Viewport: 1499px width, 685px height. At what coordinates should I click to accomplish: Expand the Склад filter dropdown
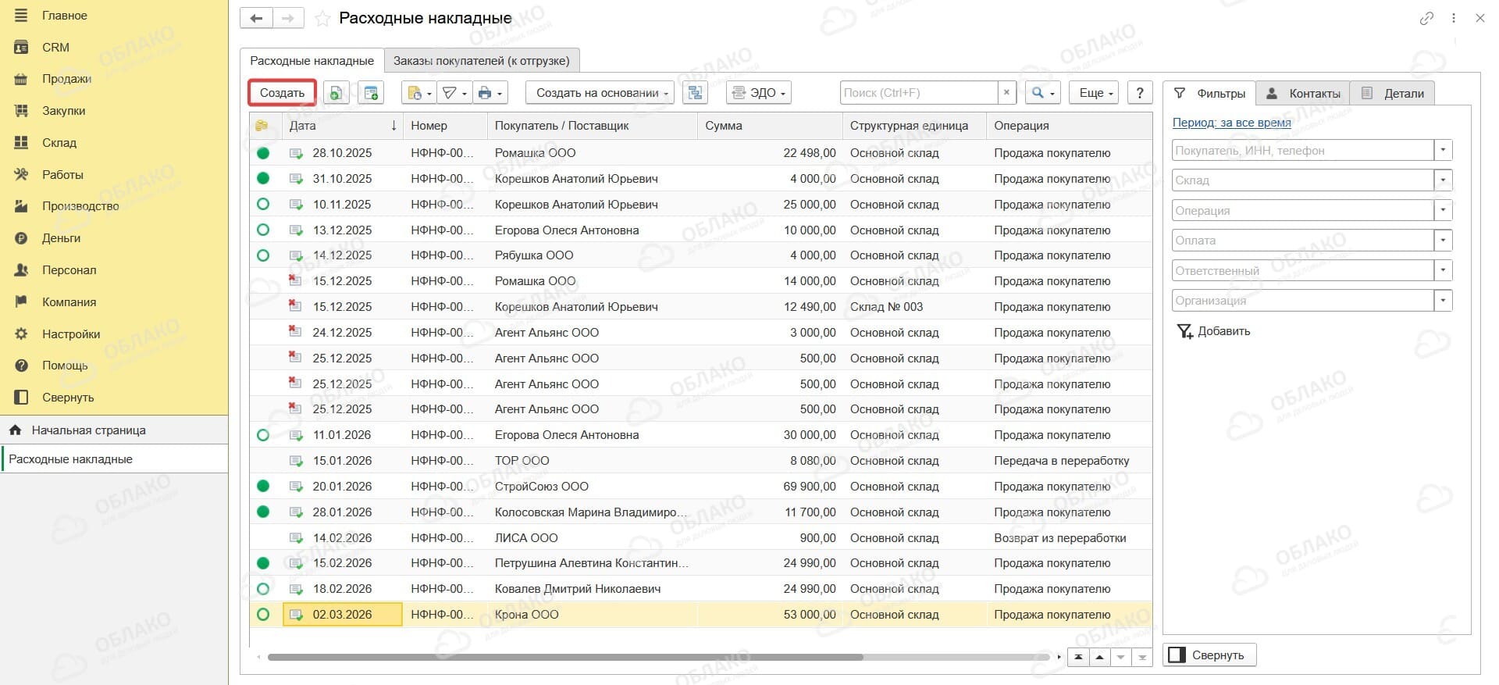pyautogui.click(x=1443, y=180)
